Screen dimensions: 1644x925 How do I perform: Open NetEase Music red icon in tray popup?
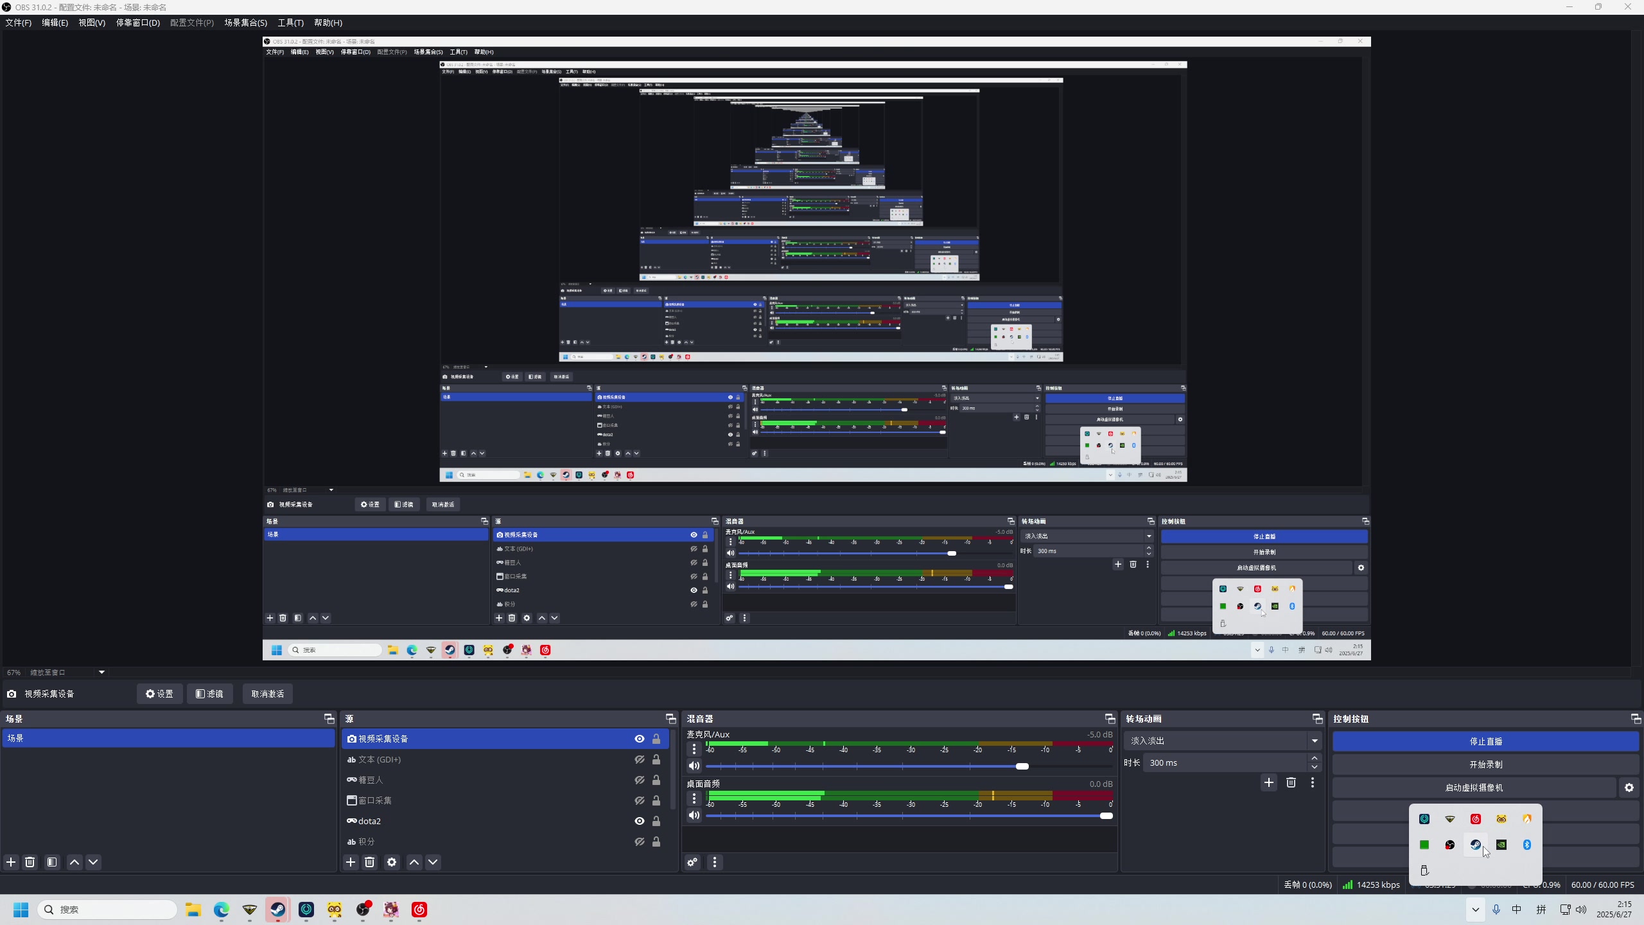tap(1476, 819)
